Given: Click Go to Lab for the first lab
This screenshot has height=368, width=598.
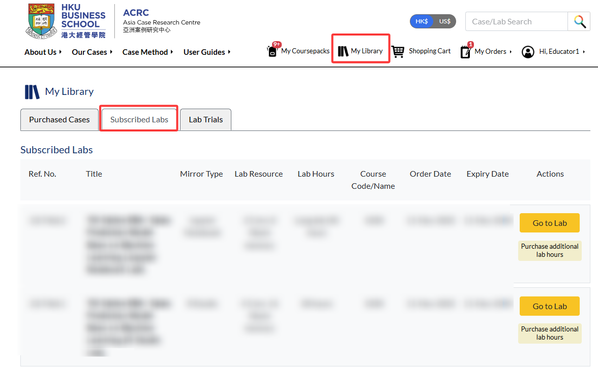Looking at the screenshot, I should (550, 223).
